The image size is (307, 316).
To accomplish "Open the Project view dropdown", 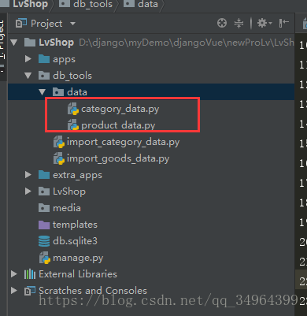I will [x=72, y=24].
